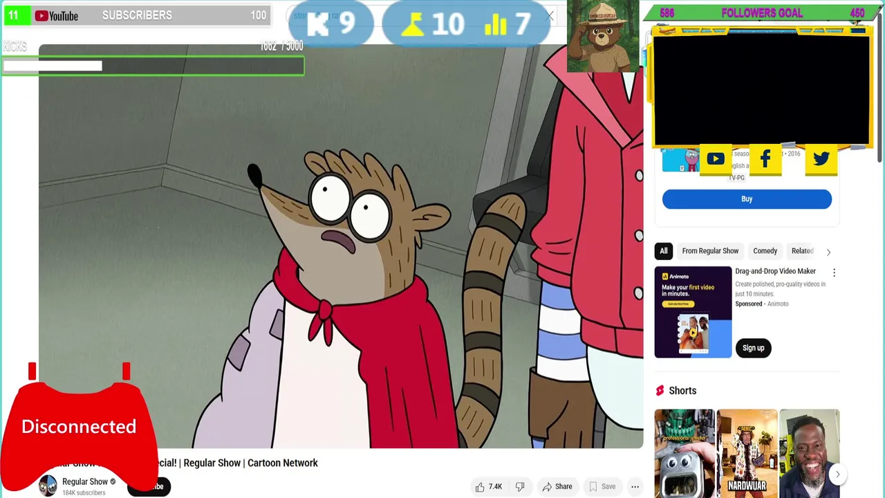Select the Related filter chip

coord(802,251)
